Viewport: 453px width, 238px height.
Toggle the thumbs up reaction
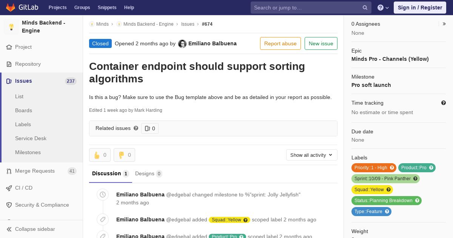100,155
